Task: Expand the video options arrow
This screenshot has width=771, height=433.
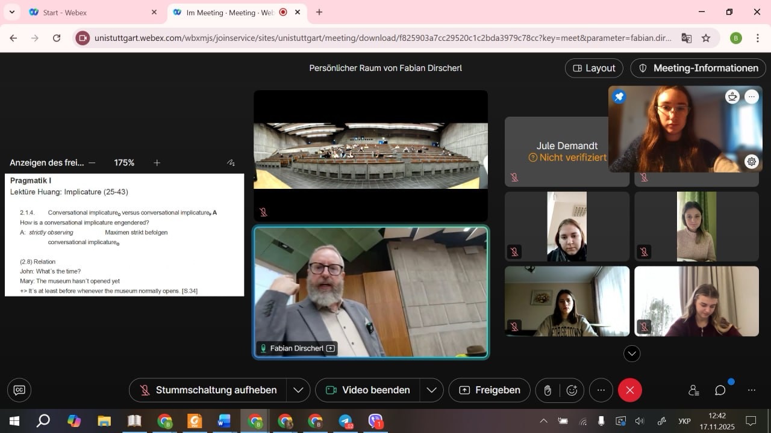Action: [x=431, y=390]
